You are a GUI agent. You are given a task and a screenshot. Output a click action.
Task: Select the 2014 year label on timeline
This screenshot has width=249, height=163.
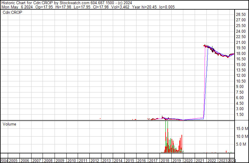pyautogui.click(x=118, y=161)
